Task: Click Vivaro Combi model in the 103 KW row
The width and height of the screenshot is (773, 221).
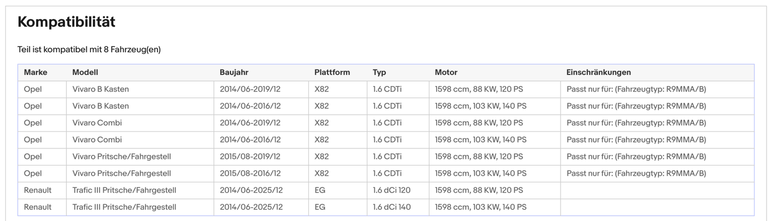Action: [x=97, y=140]
